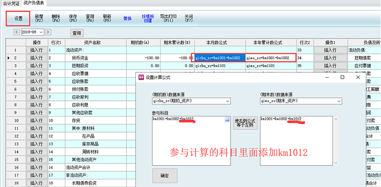Click 刷新 (F9) toolbar item
This screenshot has height=187, width=381.
coord(107,19)
